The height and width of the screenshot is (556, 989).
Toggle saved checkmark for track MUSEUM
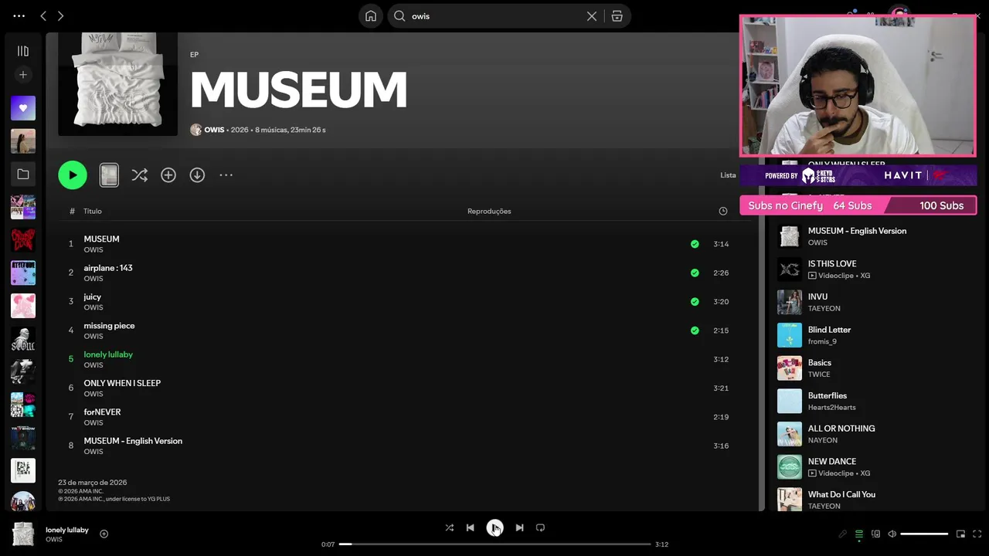pos(695,244)
